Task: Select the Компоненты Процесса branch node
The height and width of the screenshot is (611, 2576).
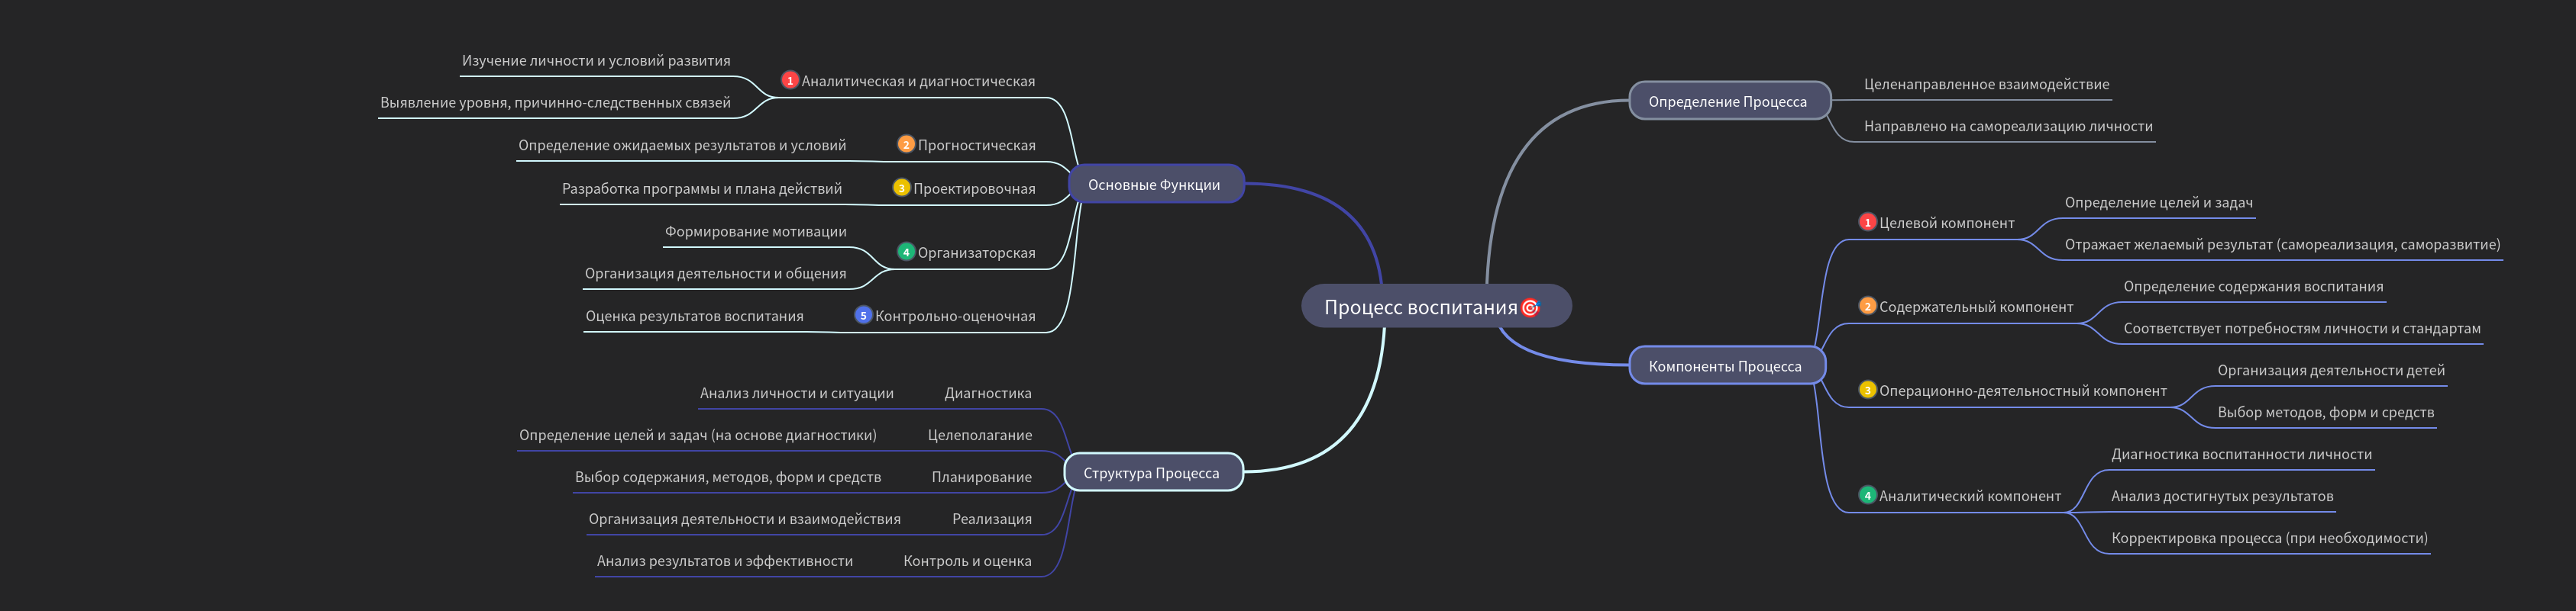Action: [1725, 366]
